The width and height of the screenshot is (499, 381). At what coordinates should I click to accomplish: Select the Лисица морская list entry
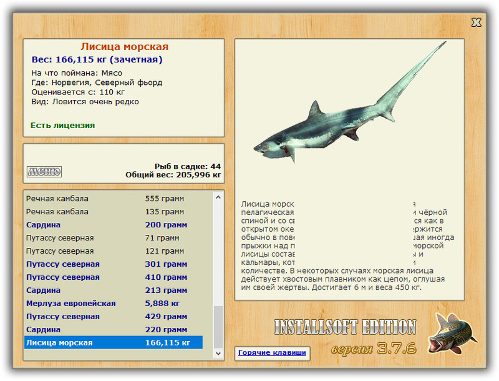114,342
